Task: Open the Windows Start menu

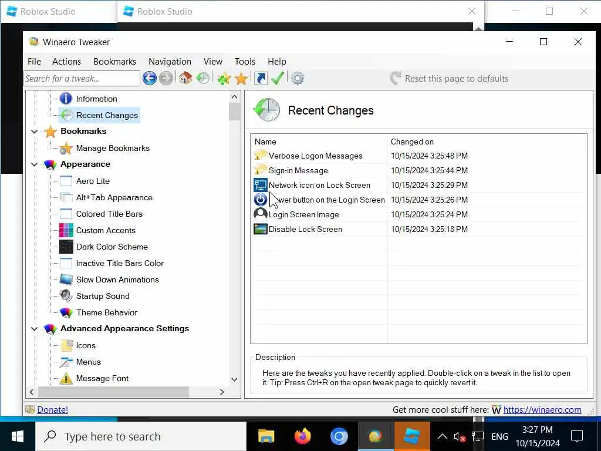Action: (x=18, y=436)
